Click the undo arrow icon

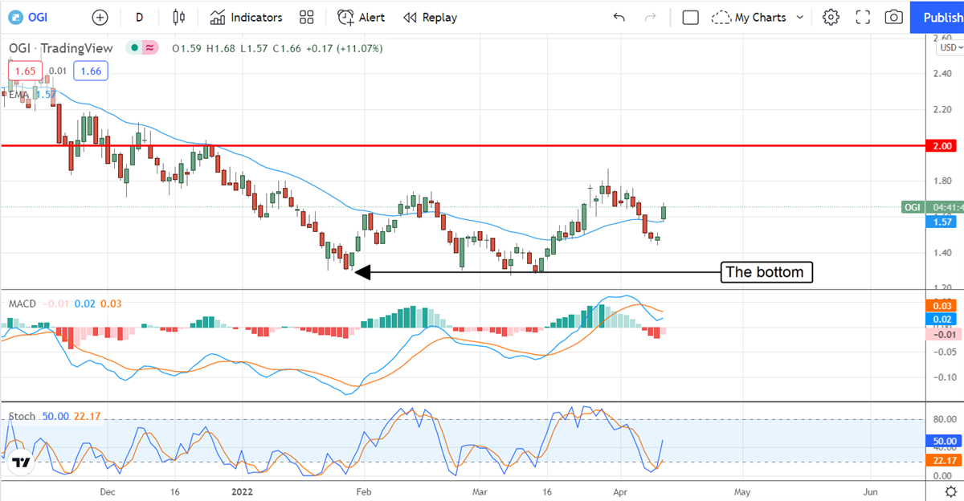(619, 17)
